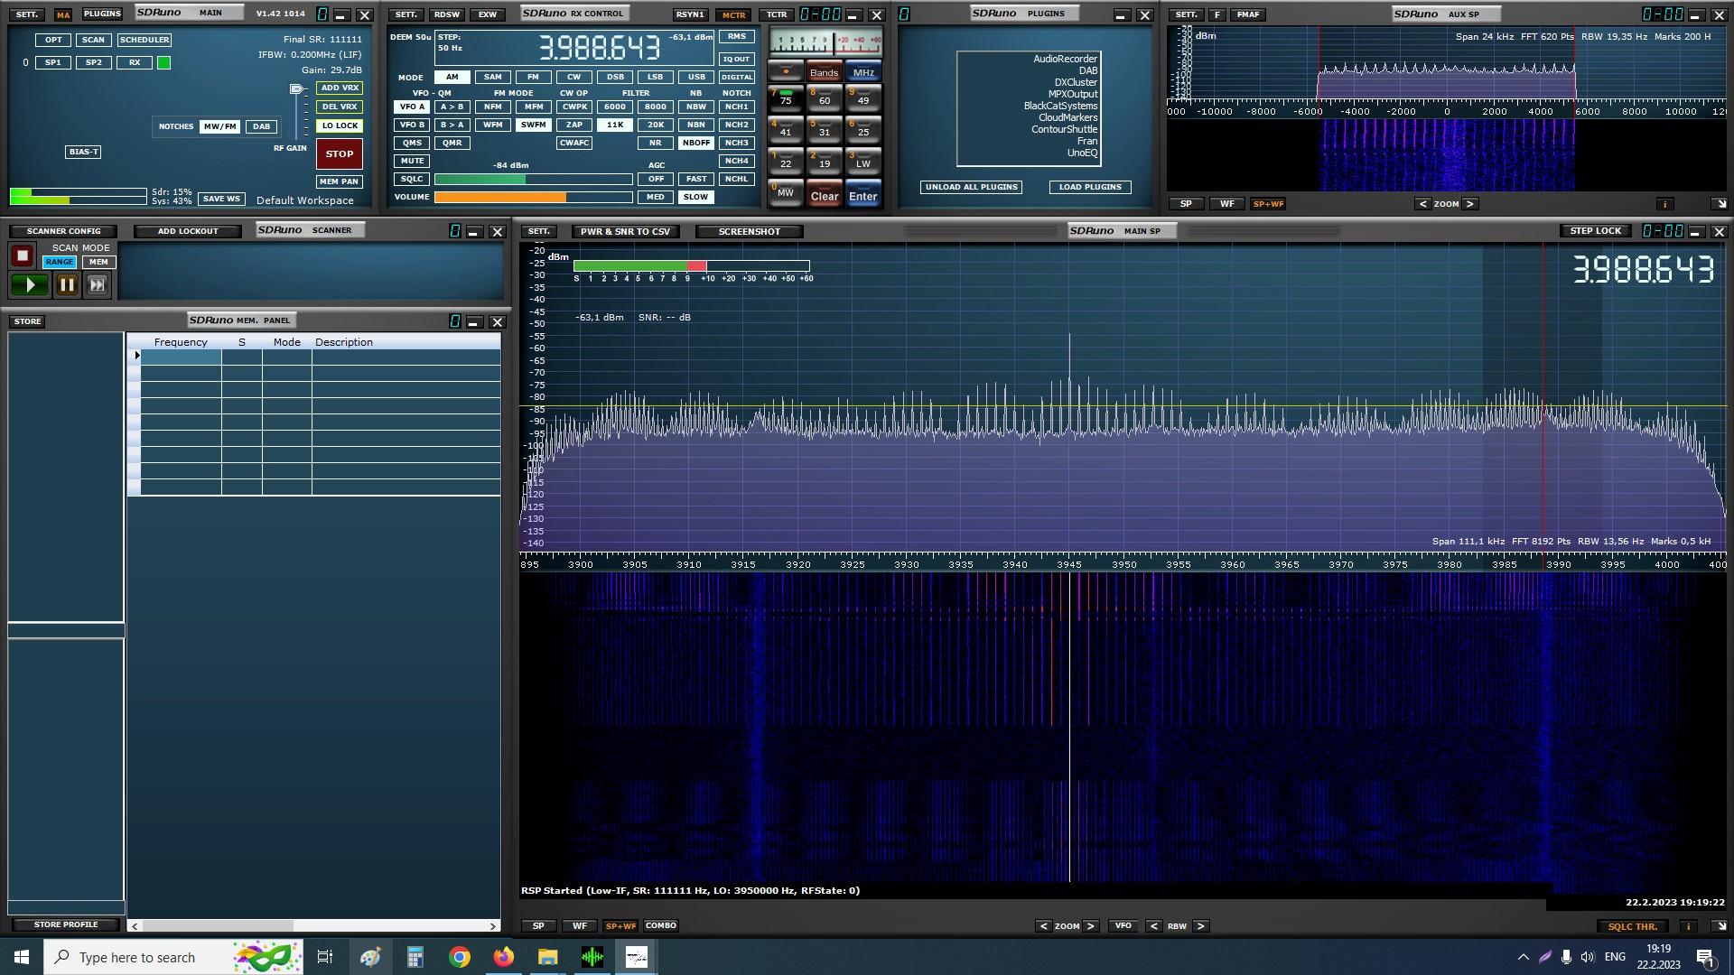Click the main spectrum info 'i' icon
This screenshot has width=1734, height=975.
(1687, 926)
